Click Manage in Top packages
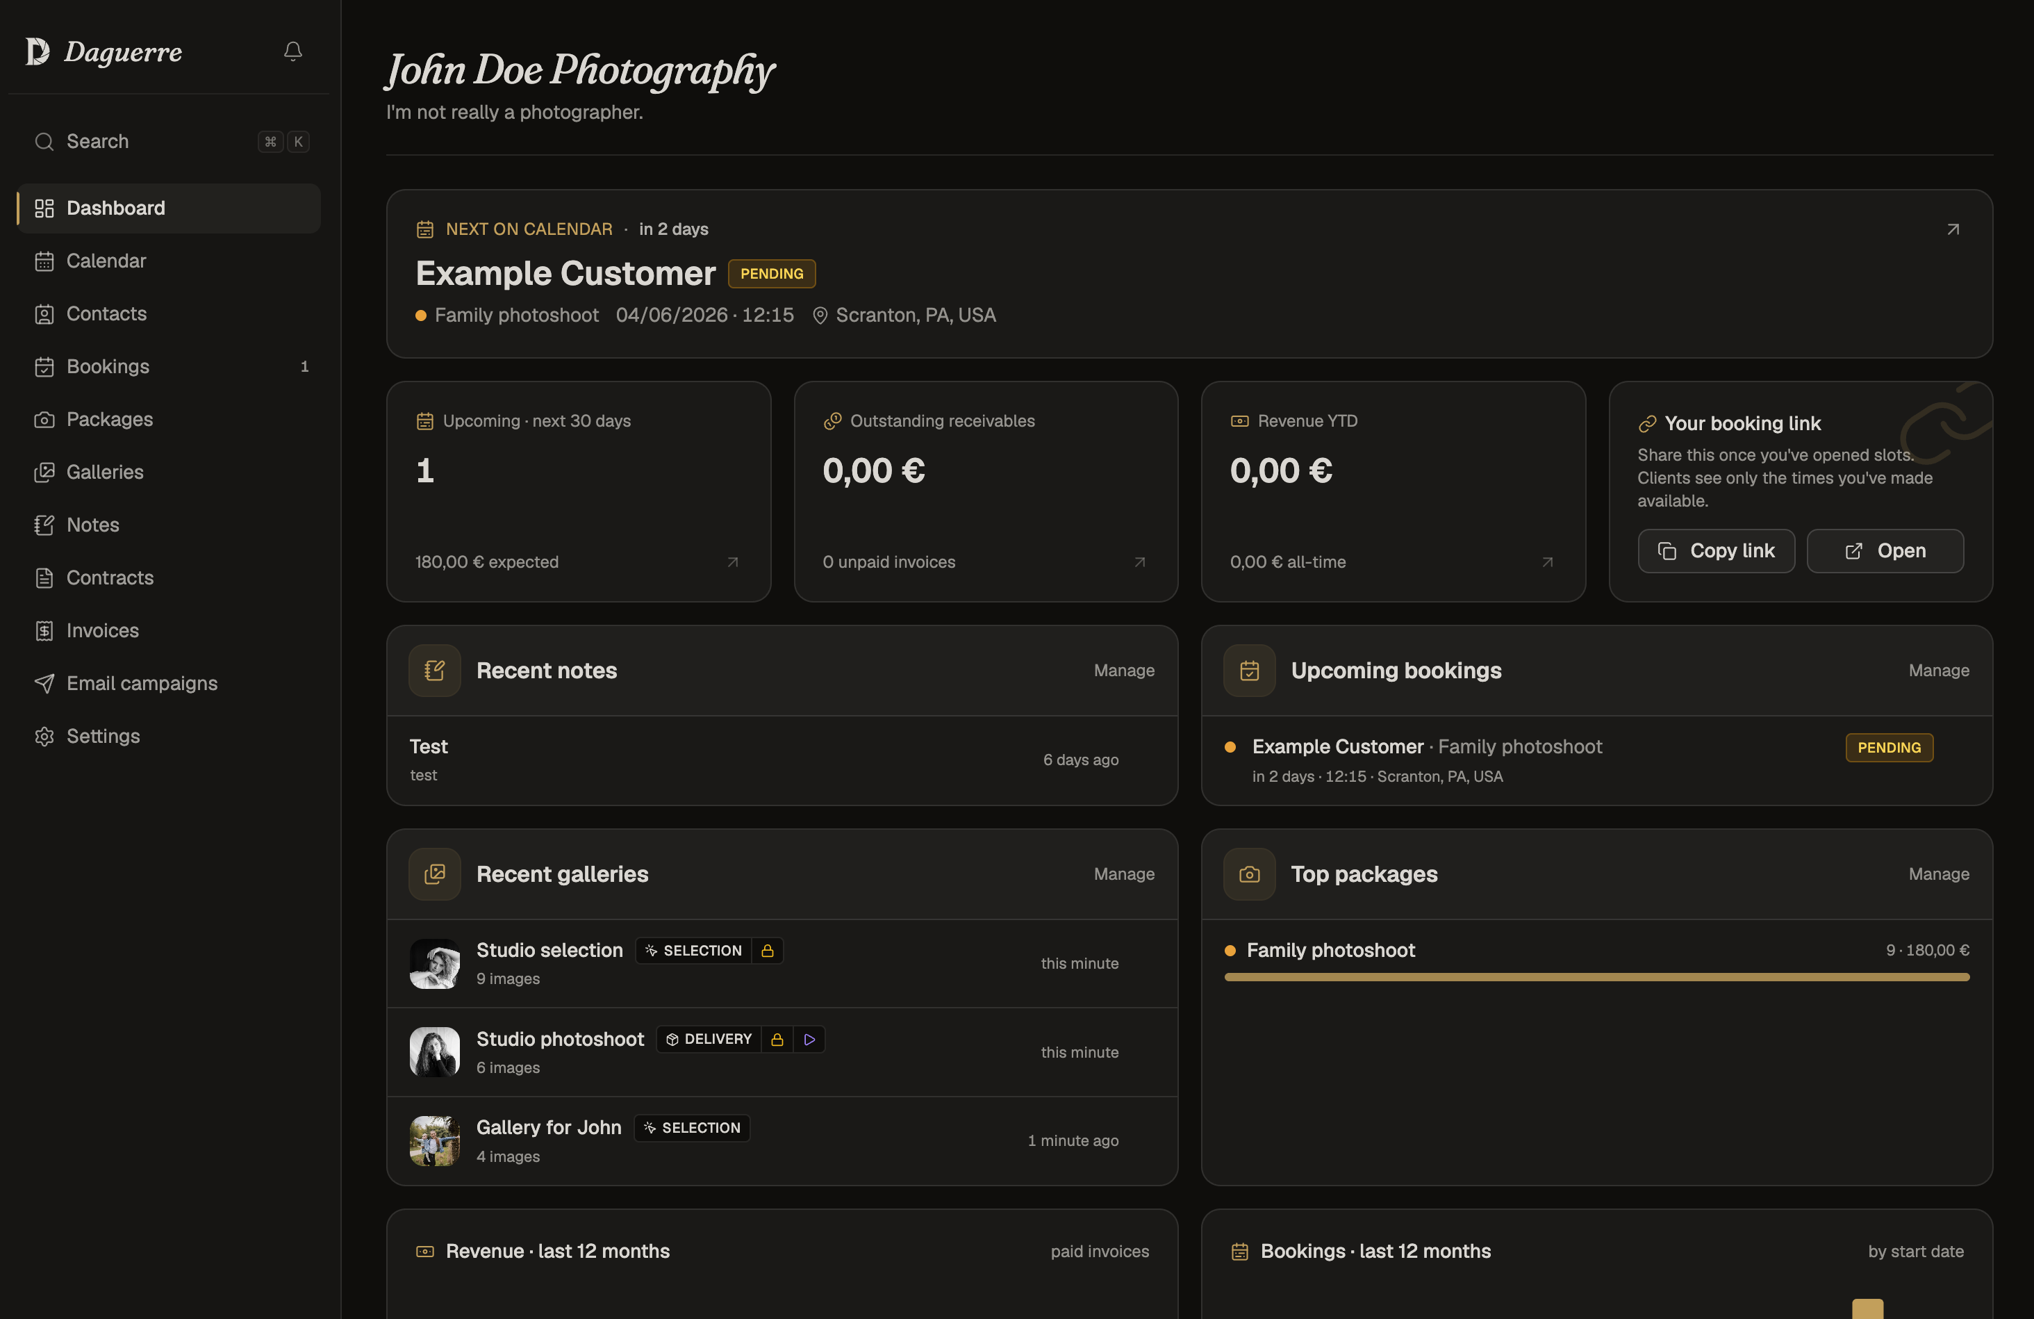The height and width of the screenshot is (1319, 2034). click(1939, 874)
